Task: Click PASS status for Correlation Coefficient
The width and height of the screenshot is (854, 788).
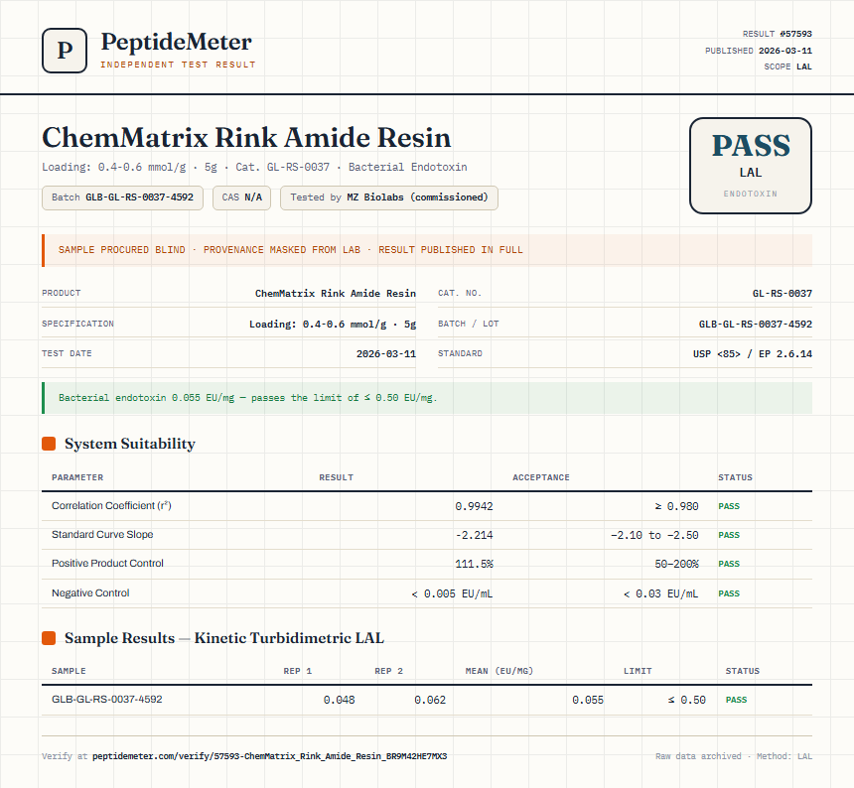Action: coord(729,506)
